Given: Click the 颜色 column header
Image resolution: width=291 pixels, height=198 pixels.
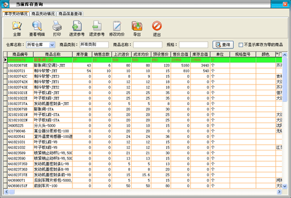Looking at the screenshot, I should (x=266, y=54).
